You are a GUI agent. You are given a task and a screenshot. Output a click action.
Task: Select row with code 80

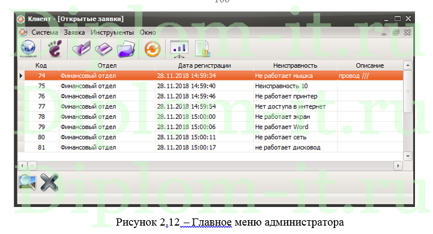(214, 137)
